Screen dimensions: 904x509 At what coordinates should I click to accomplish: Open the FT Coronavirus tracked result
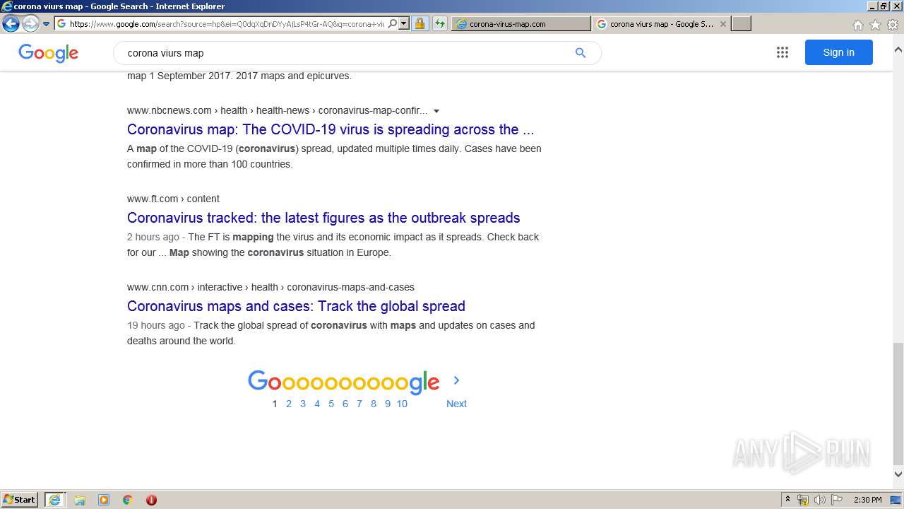323,218
